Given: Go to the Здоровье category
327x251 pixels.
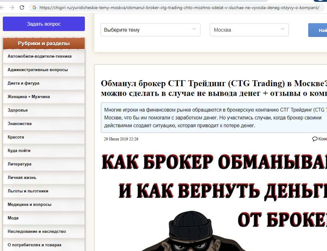Looking at the screenshot, I should click(x=44, y=110).
